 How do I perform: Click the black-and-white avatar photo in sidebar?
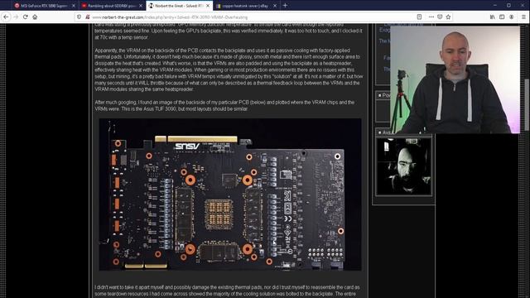[x=403, y=166]
